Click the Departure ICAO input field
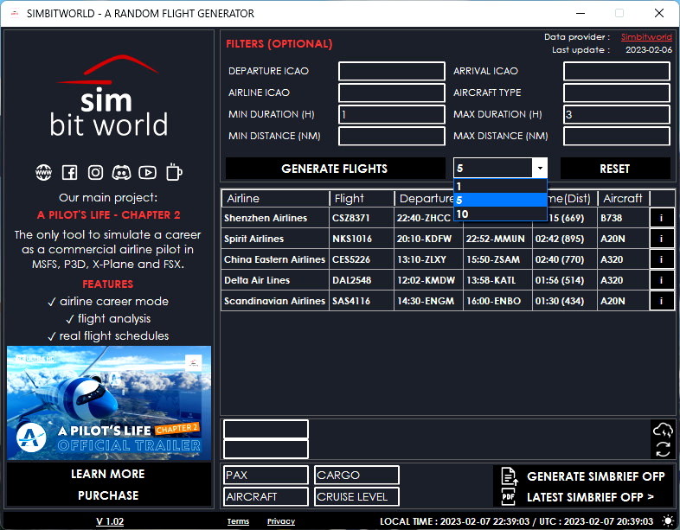Image resolution: width=680 pixels, height=530 pixels. point(392,71)
